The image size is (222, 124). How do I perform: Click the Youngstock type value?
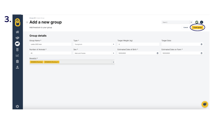79,44
